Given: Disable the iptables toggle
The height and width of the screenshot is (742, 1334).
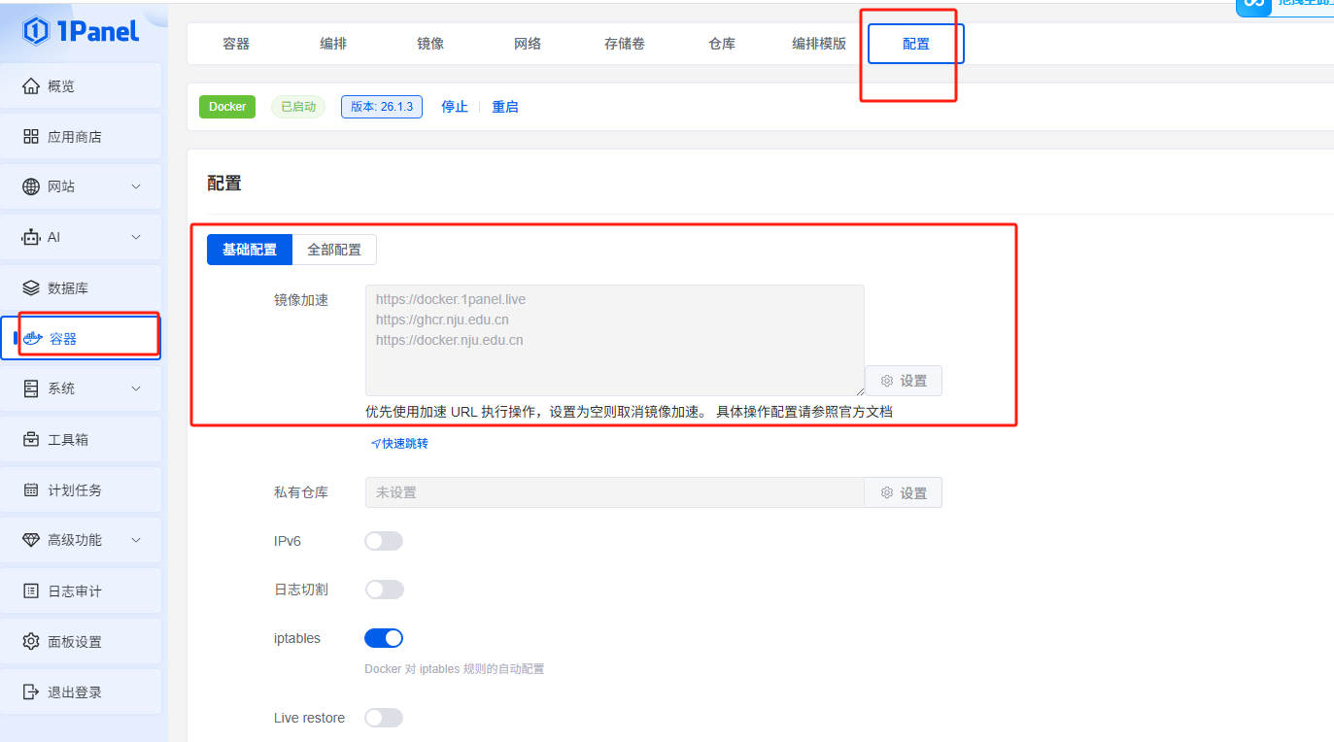Looking at the screenshot, I should 383,638.
